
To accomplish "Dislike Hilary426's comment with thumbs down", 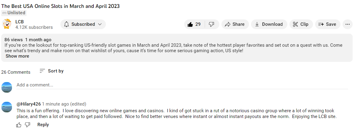I will click(x=27, y=125).
